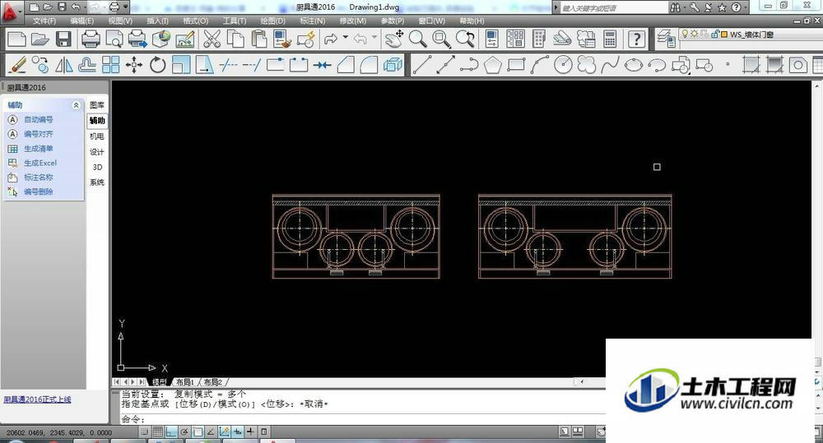The image size is (823, 443).
Task: Select the Line drawing tool
Action: point(422,65)
